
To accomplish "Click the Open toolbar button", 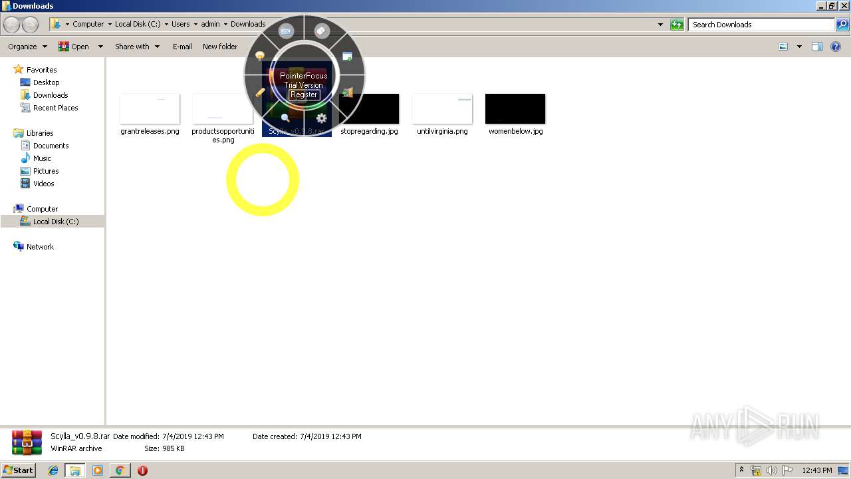I will [74, 47].
